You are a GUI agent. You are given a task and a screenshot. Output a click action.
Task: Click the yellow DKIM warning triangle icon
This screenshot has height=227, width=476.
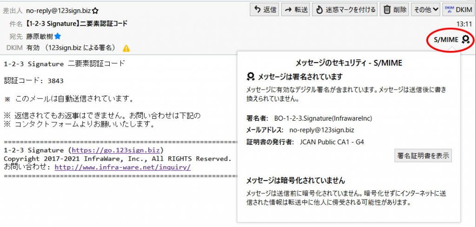[126, 48]
